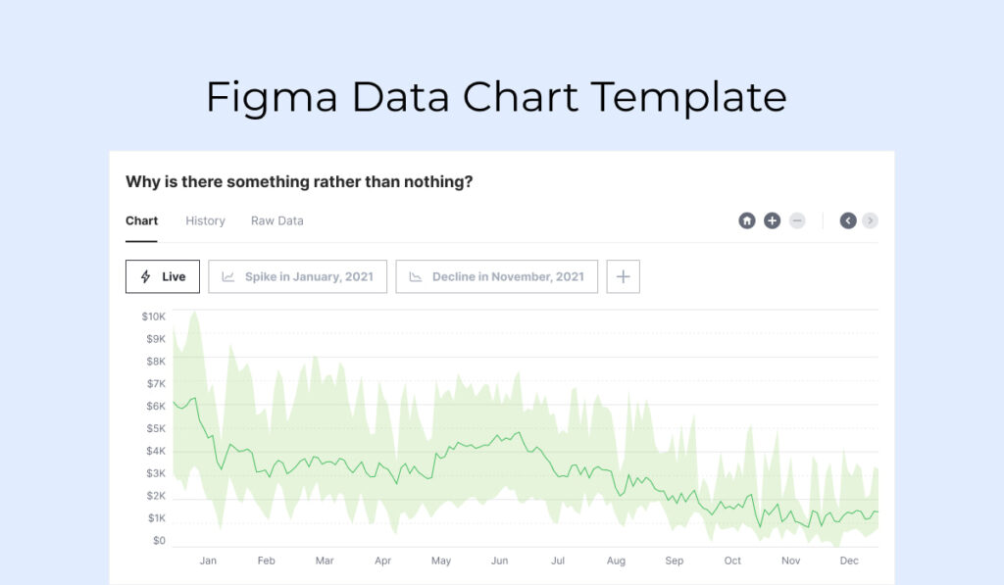The image size is (1004, 585).
Task: Click the zoom-out minus icon
Action: tap(796, 220)
